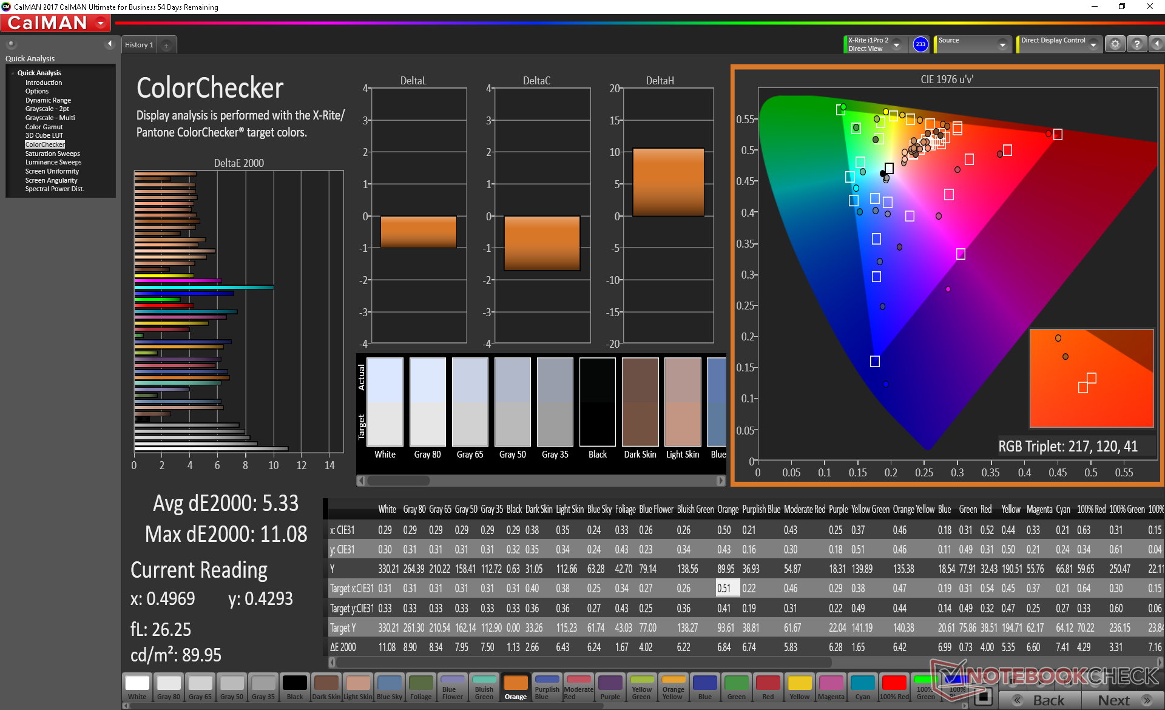Viewport: 1165px width, 710px height.
Task: Collapse the Quick Analysis tree node
Action: pyautogui.click(x=13, y=73)
